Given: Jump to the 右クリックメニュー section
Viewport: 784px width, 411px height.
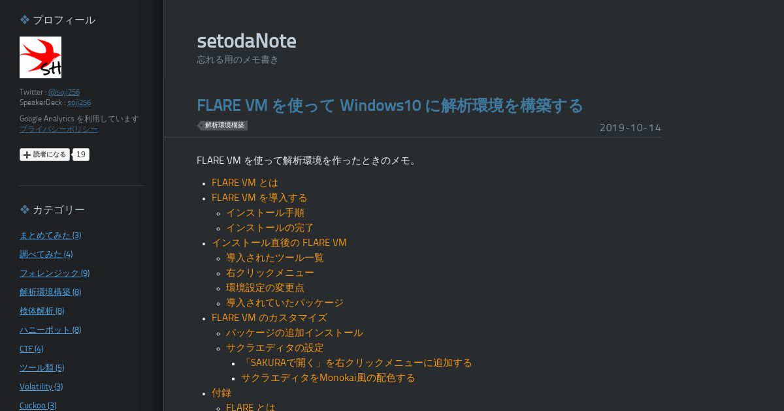Looking at the screenshot, I should coord(270,273).
